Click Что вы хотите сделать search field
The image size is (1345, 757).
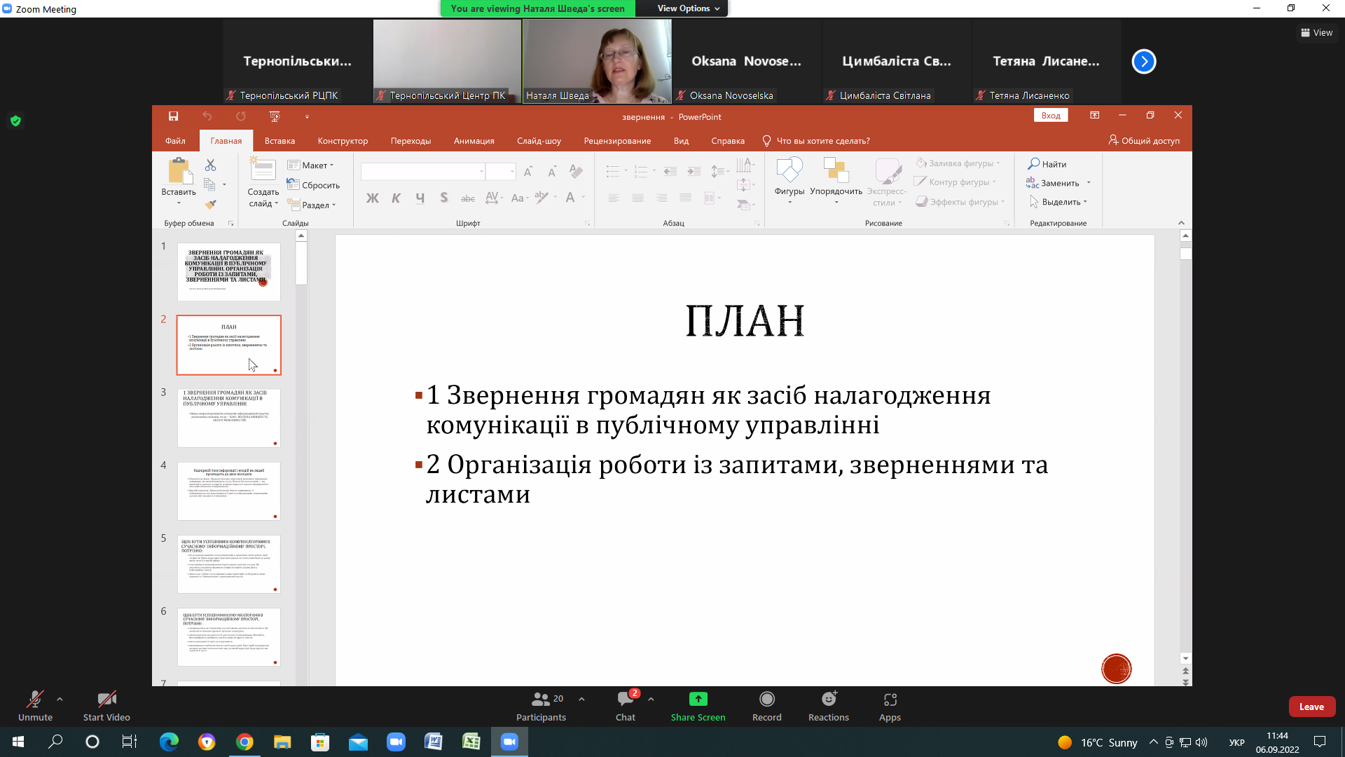(816, 141)
